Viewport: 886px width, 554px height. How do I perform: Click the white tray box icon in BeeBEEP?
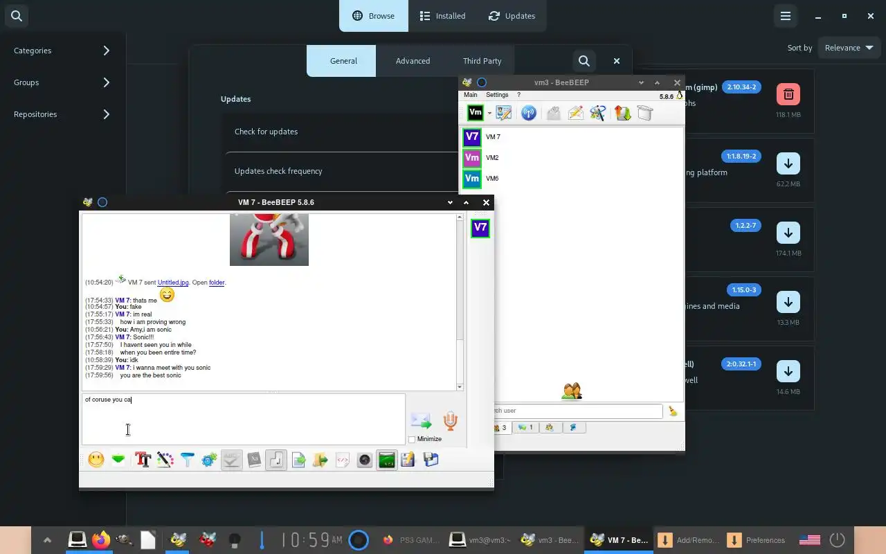645,113
